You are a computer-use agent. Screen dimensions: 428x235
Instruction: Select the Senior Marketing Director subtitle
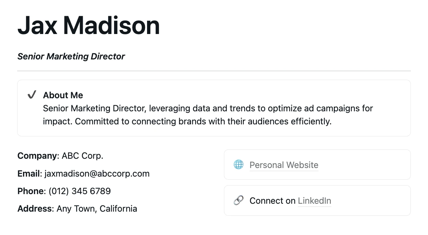(x=71, y=56)
